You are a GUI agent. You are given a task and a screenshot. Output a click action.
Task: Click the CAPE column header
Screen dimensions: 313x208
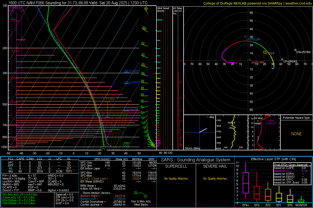click(x=20, y=159)
